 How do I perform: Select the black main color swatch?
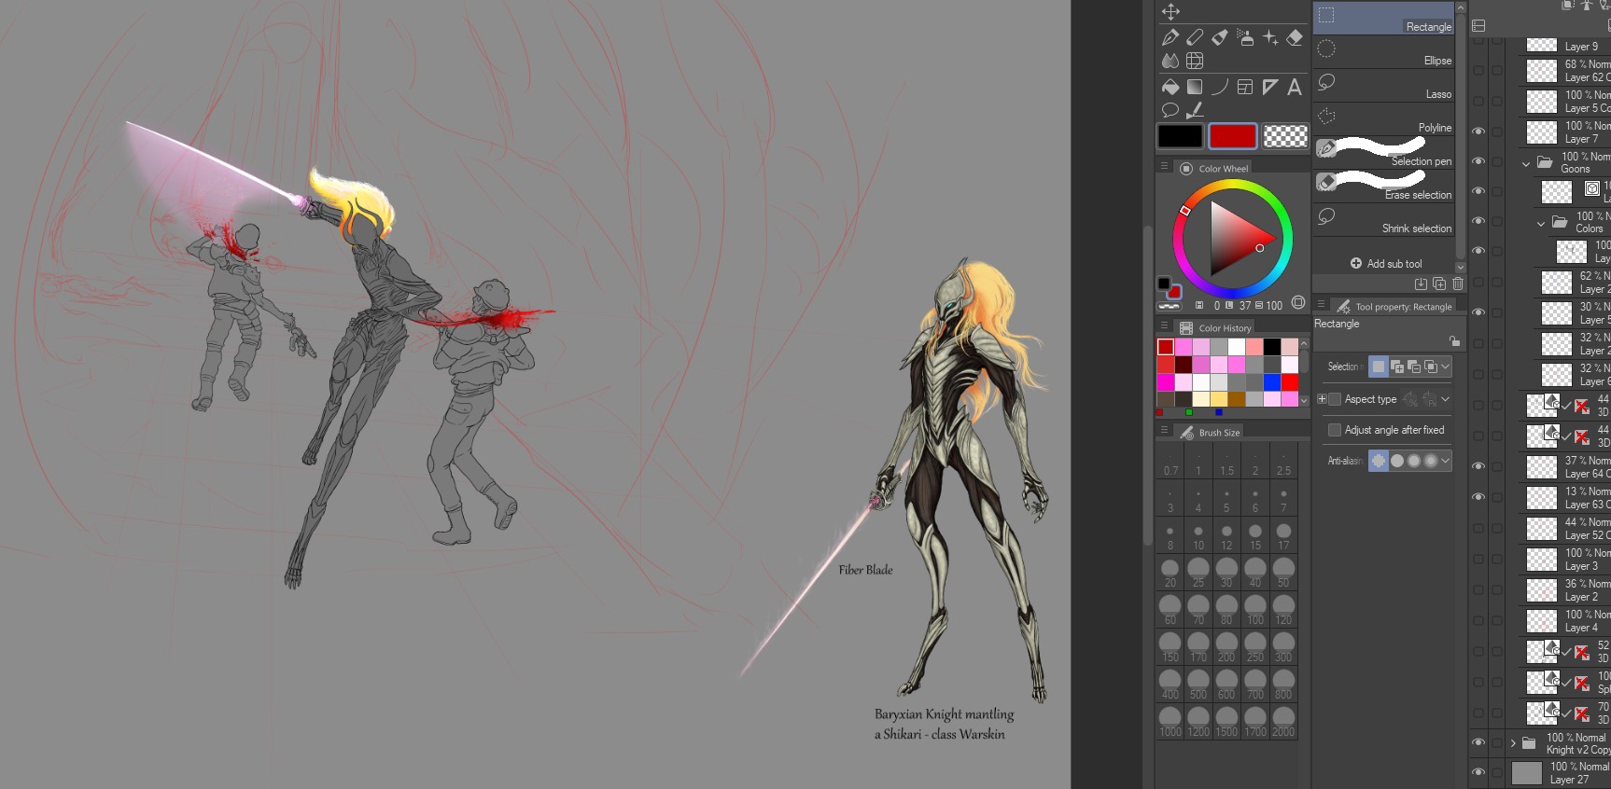tap(1180, 136)
